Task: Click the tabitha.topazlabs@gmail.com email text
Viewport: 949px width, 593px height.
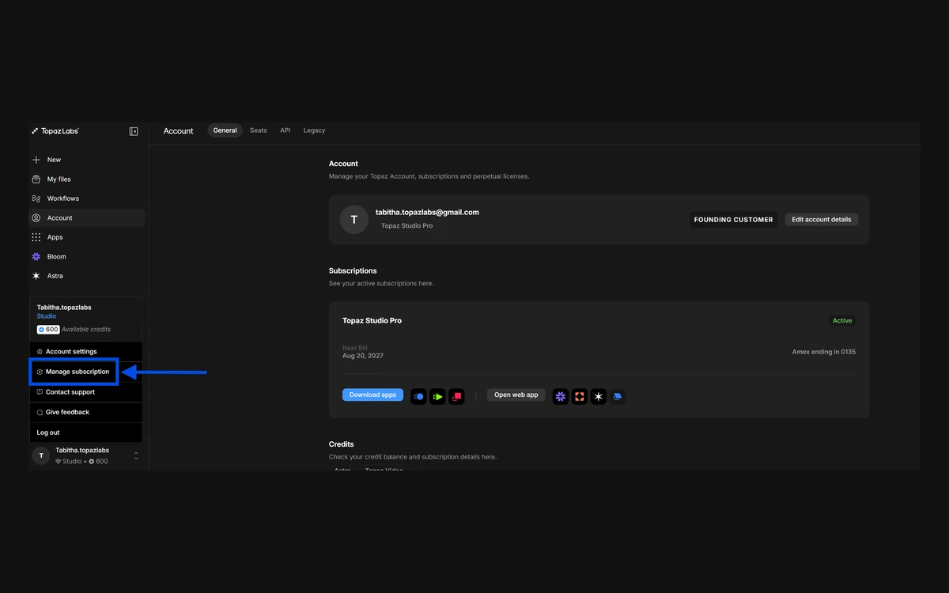Action: [x=427, y=213]
